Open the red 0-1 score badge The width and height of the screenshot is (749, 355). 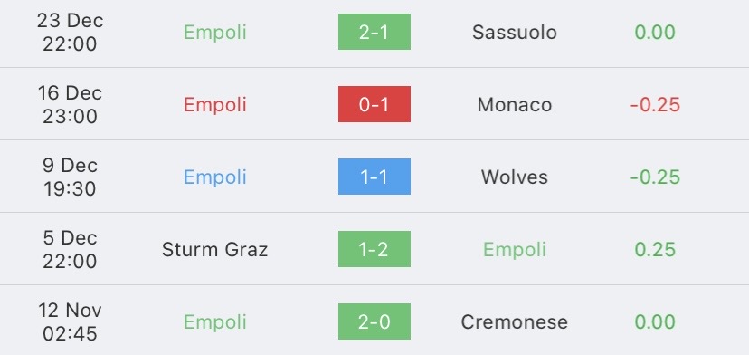[x=374, y=104]
